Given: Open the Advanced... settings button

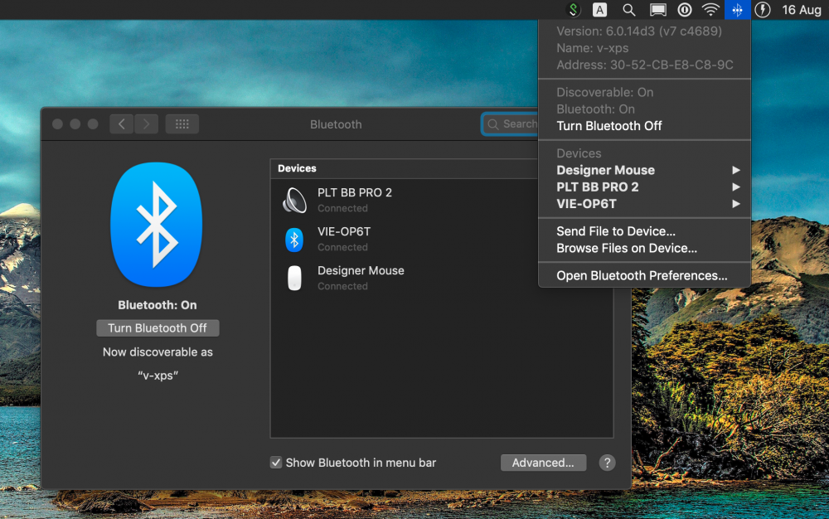Looking at the screenshot, I should pyautogui.click(x=543, y=463).
